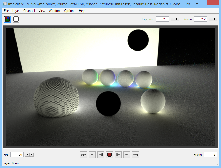Open the Help menu
Viewport: 221px width, 168px height.
(82, 11)
